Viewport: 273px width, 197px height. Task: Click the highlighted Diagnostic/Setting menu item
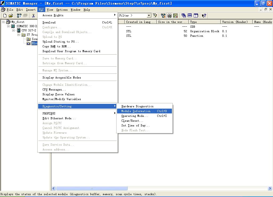tap(78, 106)
